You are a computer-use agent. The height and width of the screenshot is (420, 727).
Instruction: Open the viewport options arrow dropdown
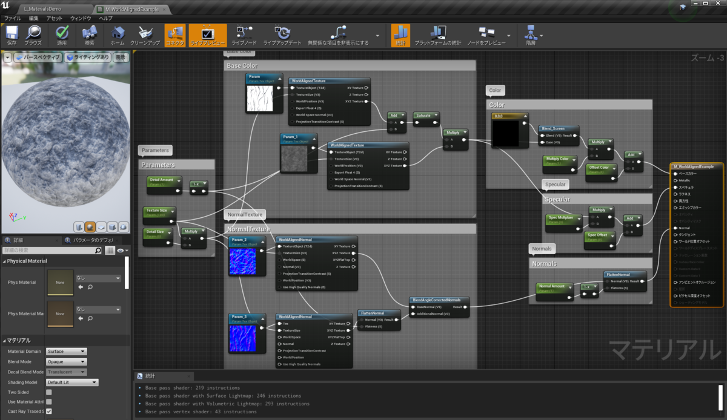pyautogui.click(x=7, y=57)
